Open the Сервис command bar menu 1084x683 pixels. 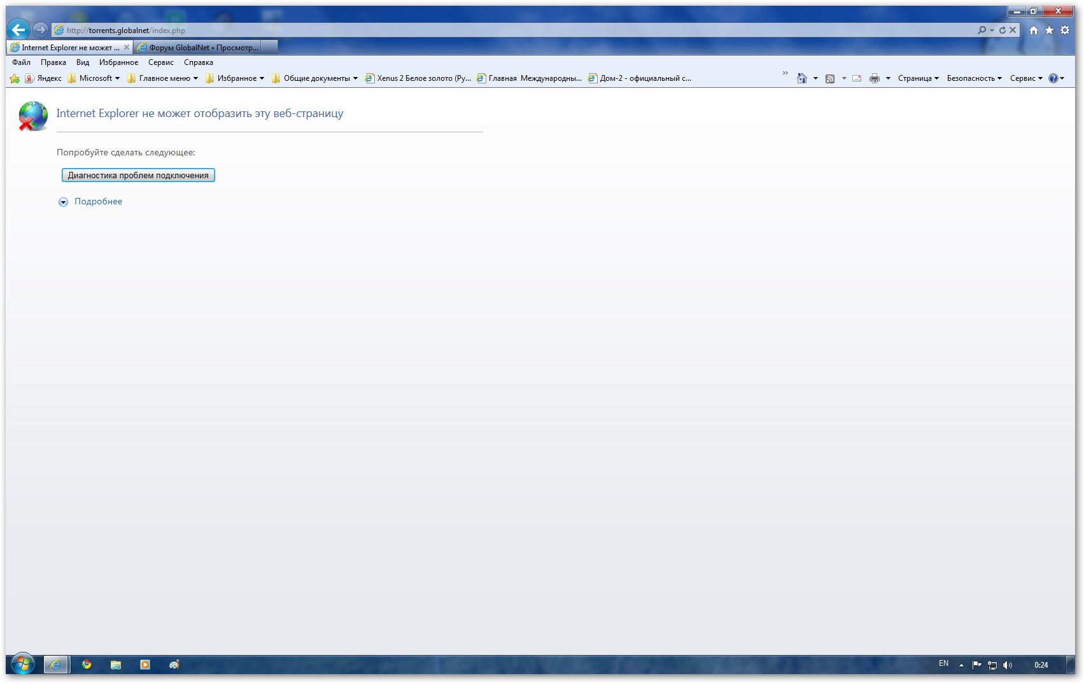pos(1026,78)
